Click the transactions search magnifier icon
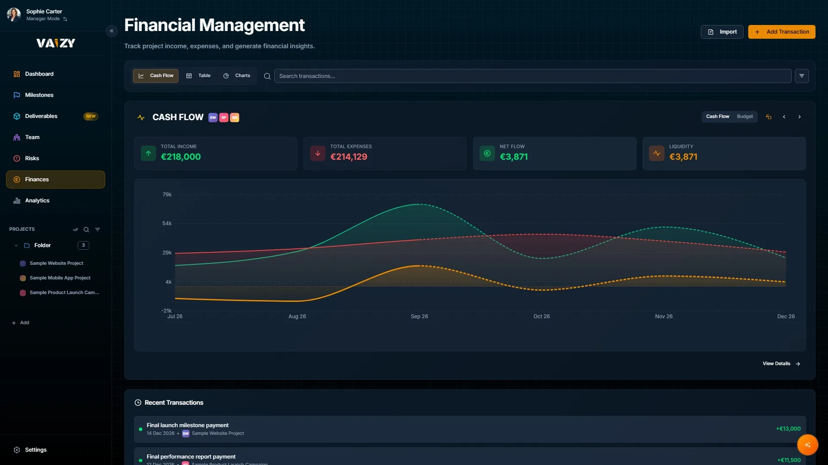Screen dimensions: 828x465 [267, 76]
